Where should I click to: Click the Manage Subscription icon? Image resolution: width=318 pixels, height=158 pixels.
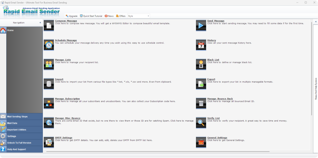tap(49, 103)
